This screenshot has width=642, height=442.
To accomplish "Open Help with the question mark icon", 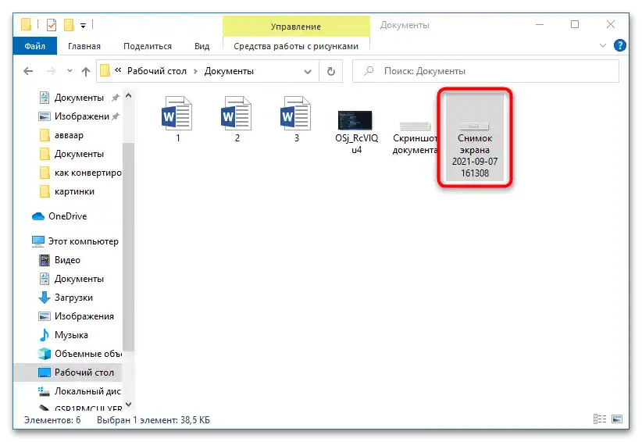I will [620, 45].
